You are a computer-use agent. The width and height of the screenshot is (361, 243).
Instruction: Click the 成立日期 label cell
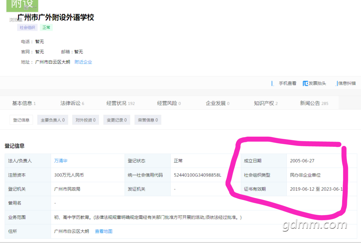264,161
